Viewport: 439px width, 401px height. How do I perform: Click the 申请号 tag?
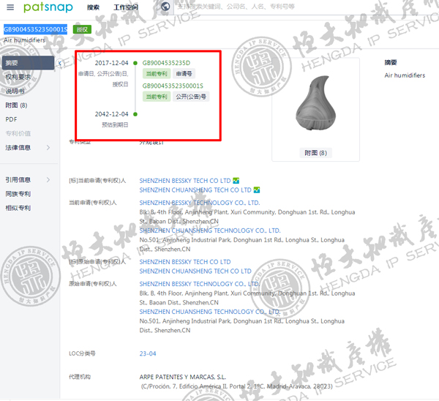(184, 74)
